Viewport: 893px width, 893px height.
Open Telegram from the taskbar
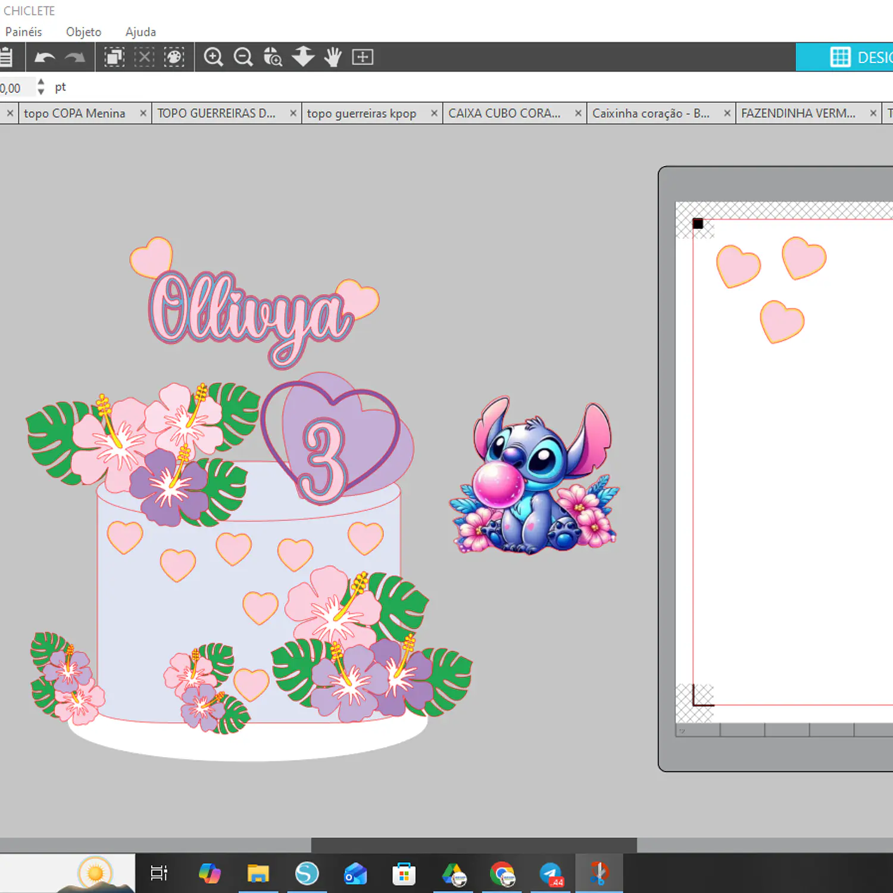(x=551, y=873)
